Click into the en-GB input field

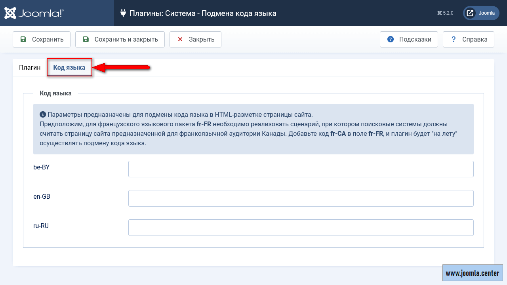(301, 198)
